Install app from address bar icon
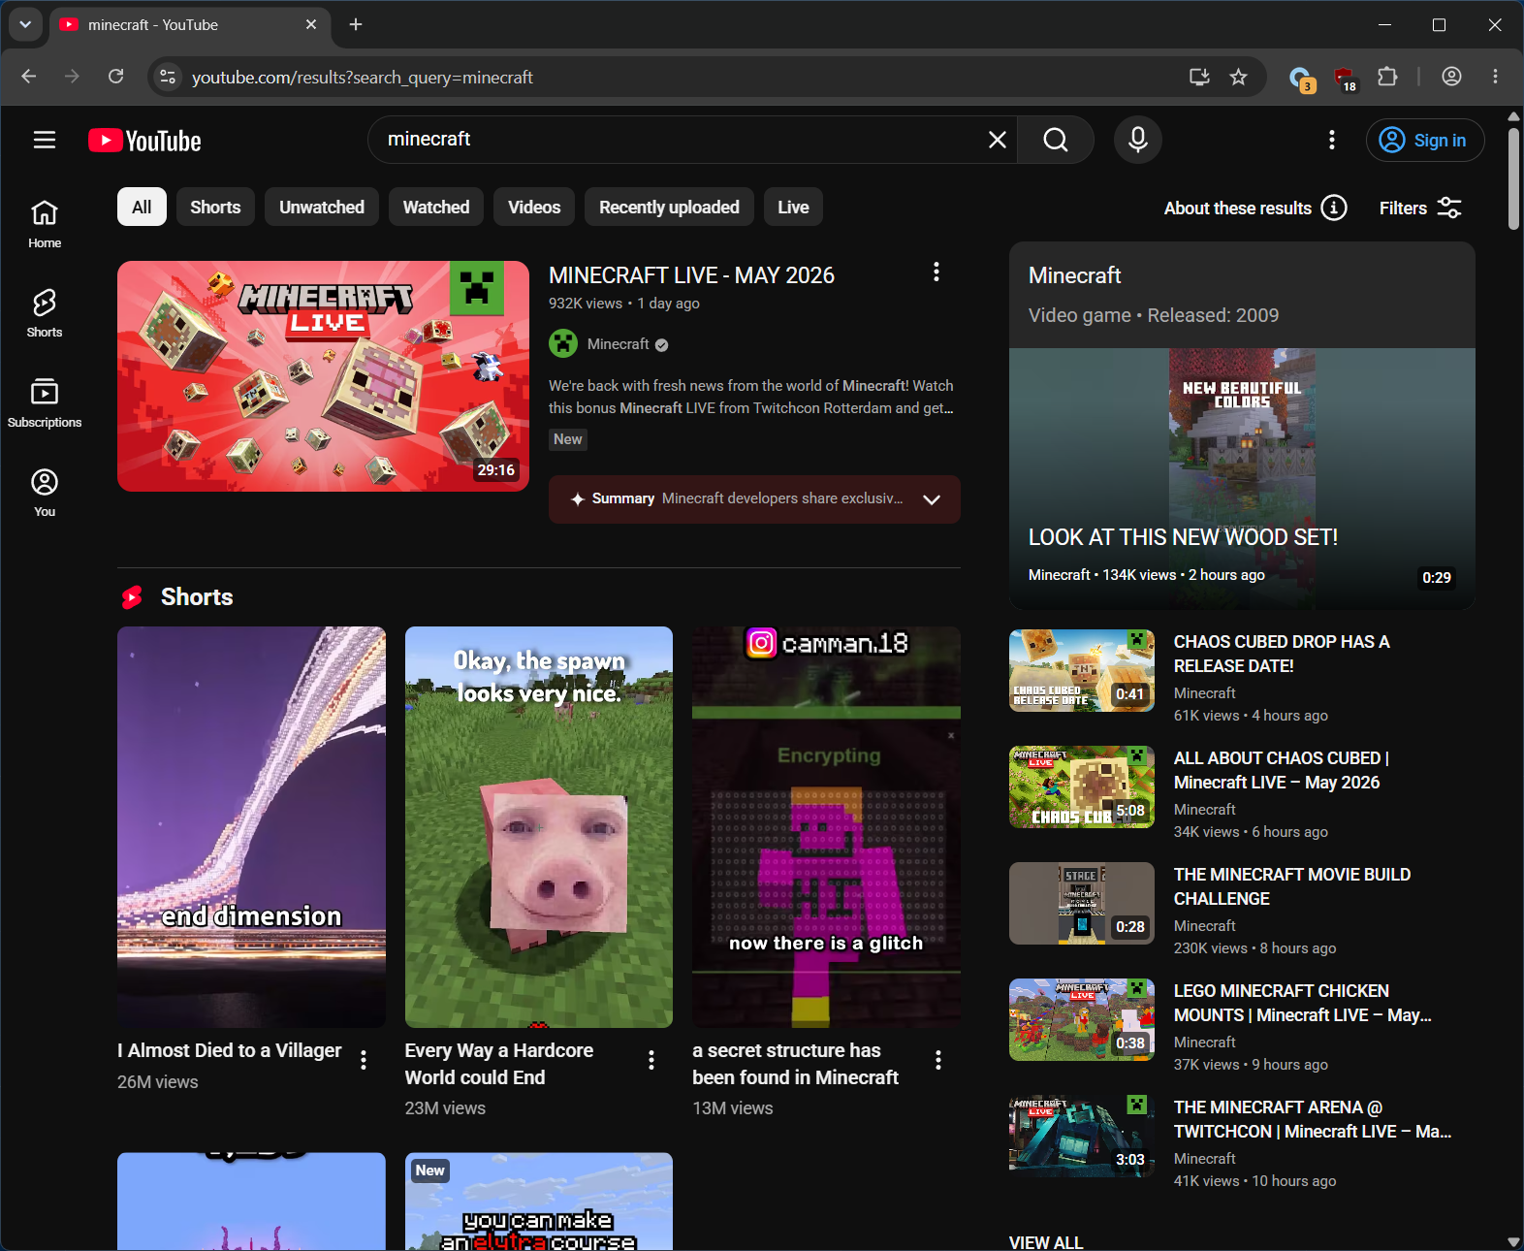This screenshot has height=1251, width=1524. click(x=1199, y=77)
